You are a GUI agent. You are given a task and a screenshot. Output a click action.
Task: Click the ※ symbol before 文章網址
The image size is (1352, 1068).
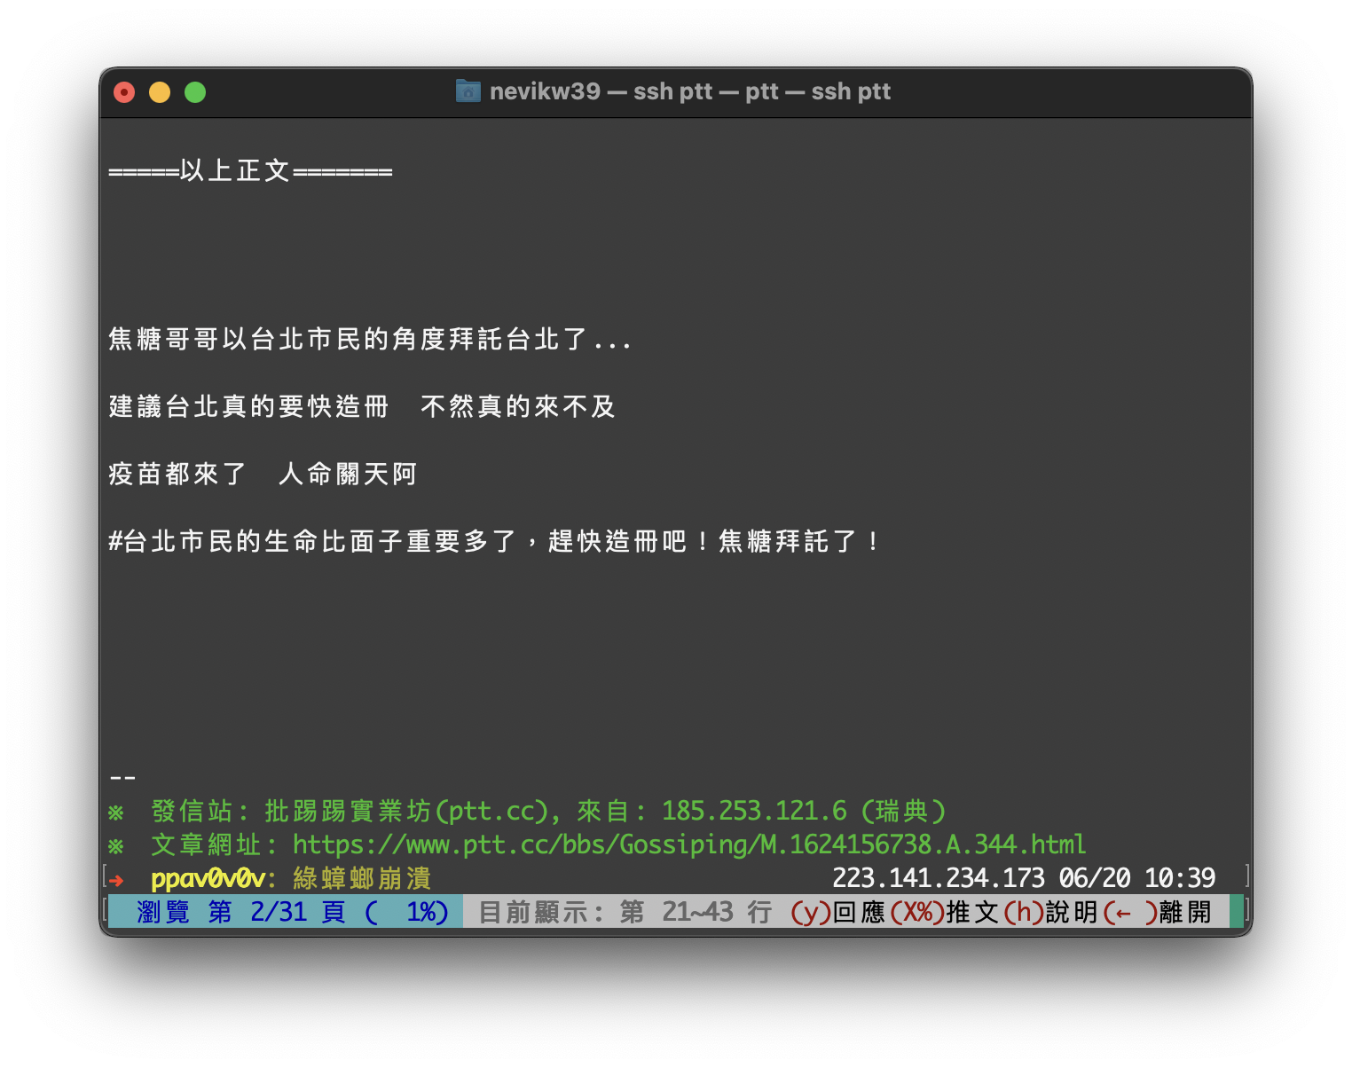click(x=116, y=845)
